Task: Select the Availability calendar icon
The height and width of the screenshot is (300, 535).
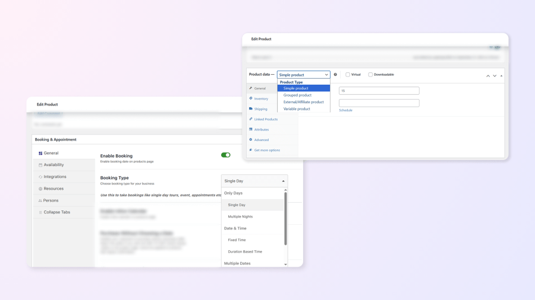Action: (40, 165)
